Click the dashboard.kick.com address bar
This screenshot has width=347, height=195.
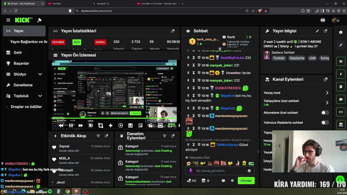(160, 11)
